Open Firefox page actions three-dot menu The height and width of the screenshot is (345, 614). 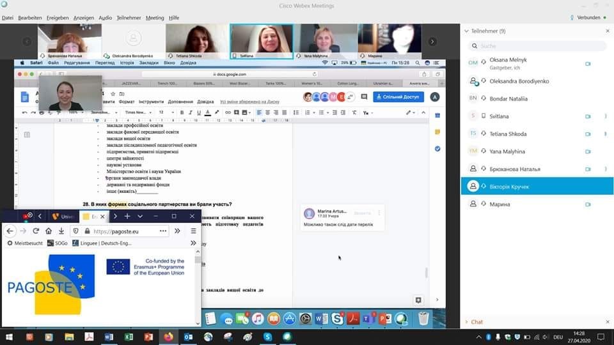point(163,231)
